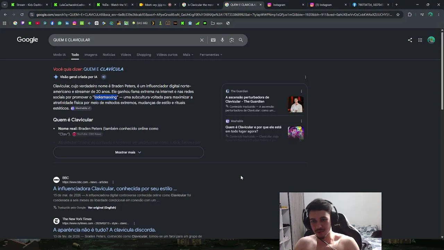Screen dimensions: 444x250
Task: Open The Guardian article card title
Action: click(247, 99)
